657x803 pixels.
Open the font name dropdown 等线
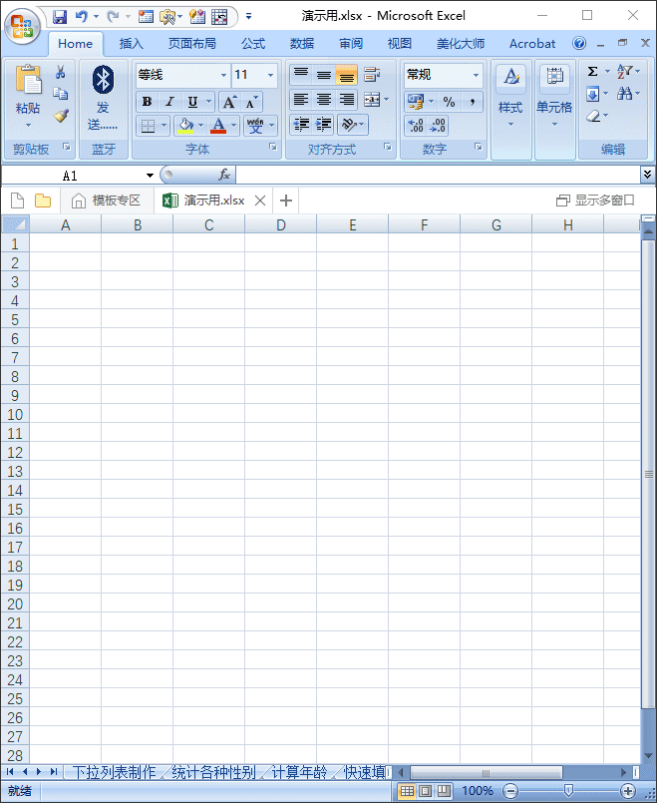pos(223,75)
